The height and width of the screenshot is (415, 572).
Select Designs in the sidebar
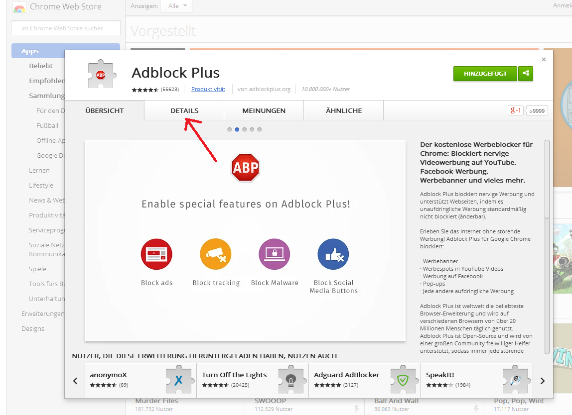pyautogui.click(x=33, y=328)
